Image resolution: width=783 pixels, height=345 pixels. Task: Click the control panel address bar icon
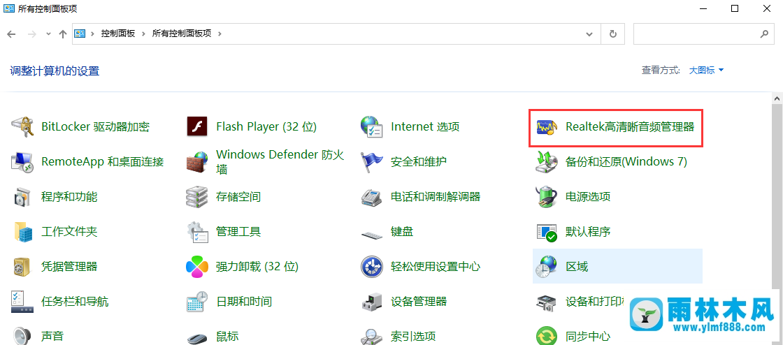[x=80, y=34]
